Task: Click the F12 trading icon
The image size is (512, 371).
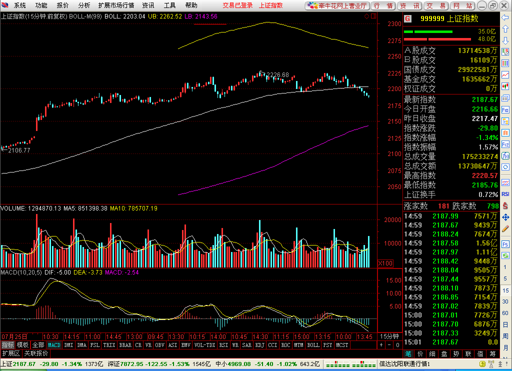Action: coord(505,144)
